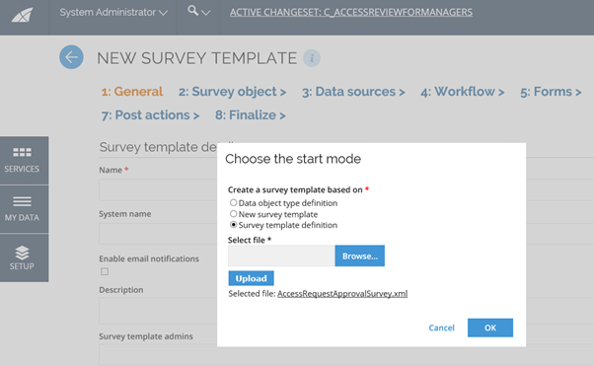Go to step 8: Finalize
The height and width of the screenshot is (366, 594).
(251, 115)
